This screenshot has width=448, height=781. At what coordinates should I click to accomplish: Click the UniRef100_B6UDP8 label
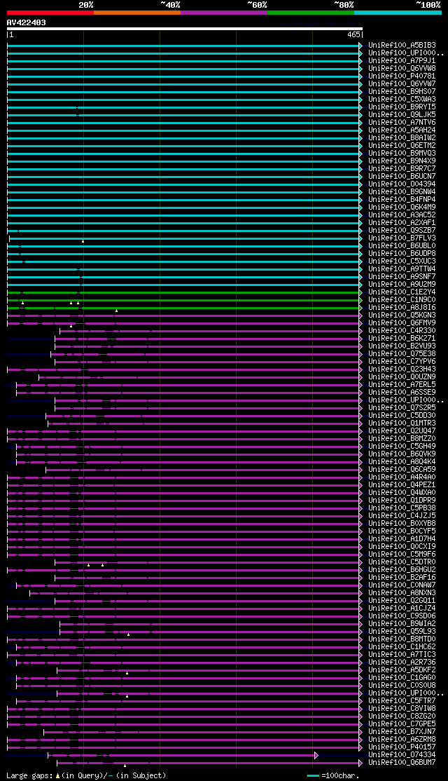(x=402, y=254)
